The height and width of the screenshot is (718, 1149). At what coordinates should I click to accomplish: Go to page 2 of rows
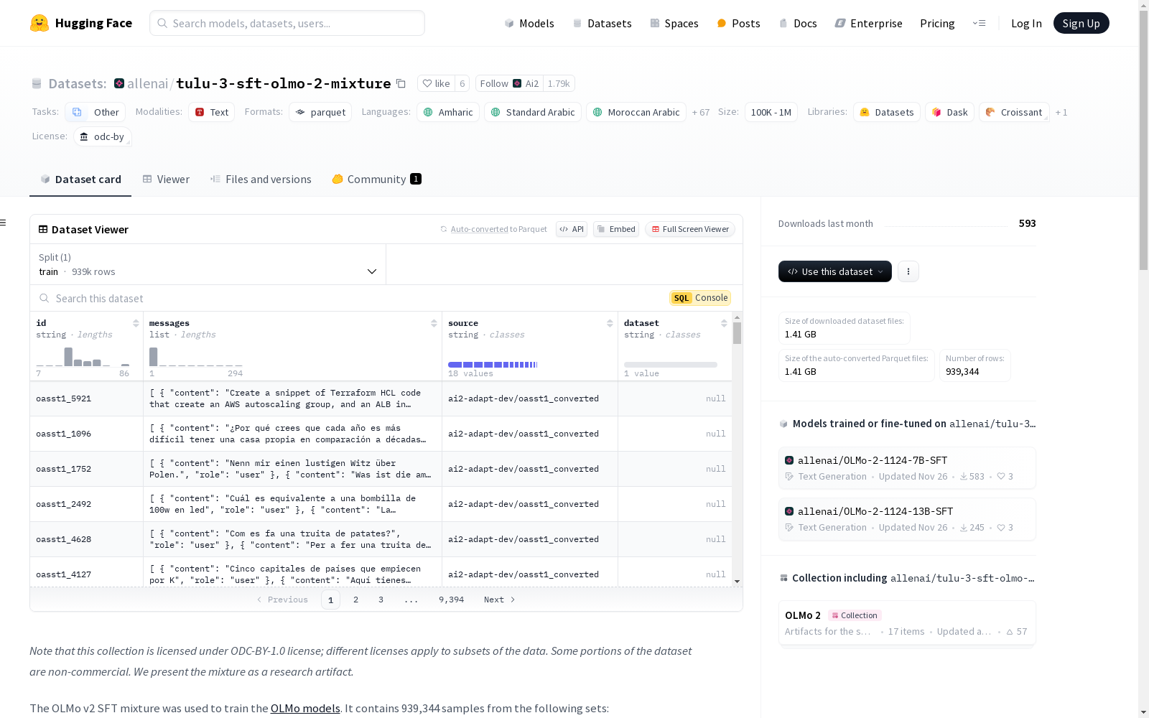355,600
